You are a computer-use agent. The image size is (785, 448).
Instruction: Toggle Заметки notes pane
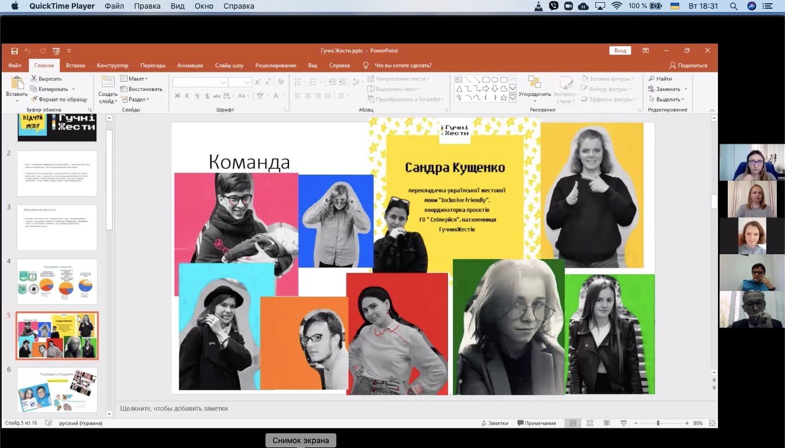click(494, 423)
